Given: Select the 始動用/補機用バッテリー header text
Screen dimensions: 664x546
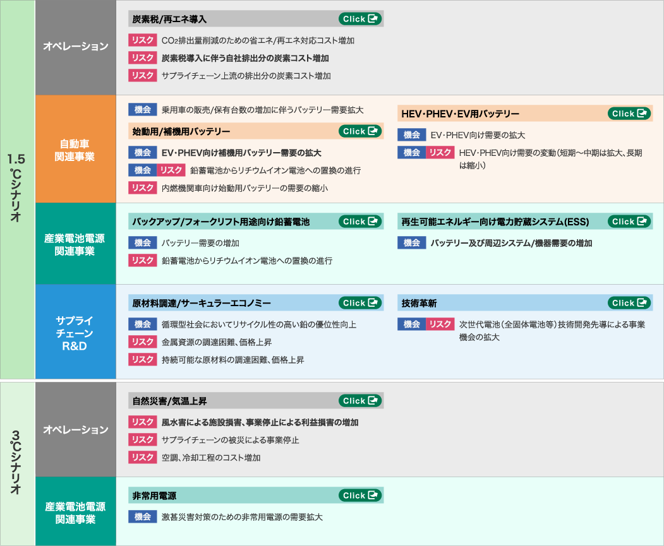Looking at the screenshot, I should [181, 131].
